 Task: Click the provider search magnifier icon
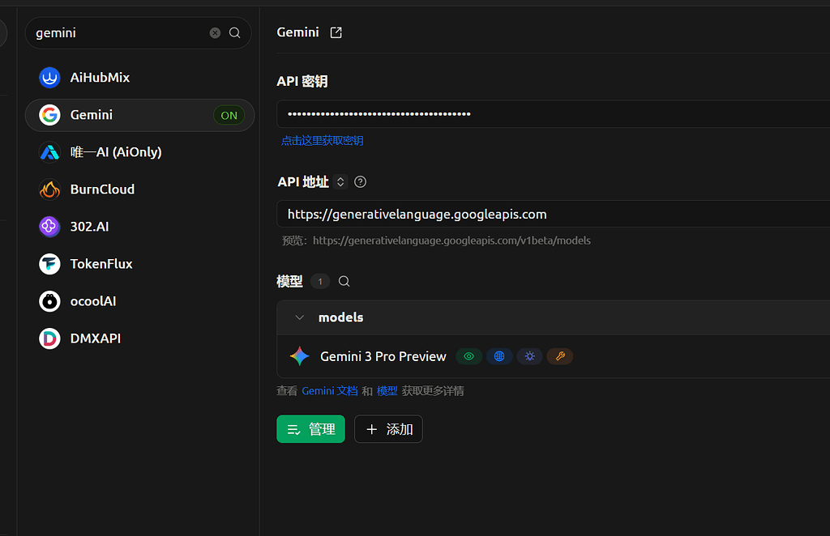[234, 32]
